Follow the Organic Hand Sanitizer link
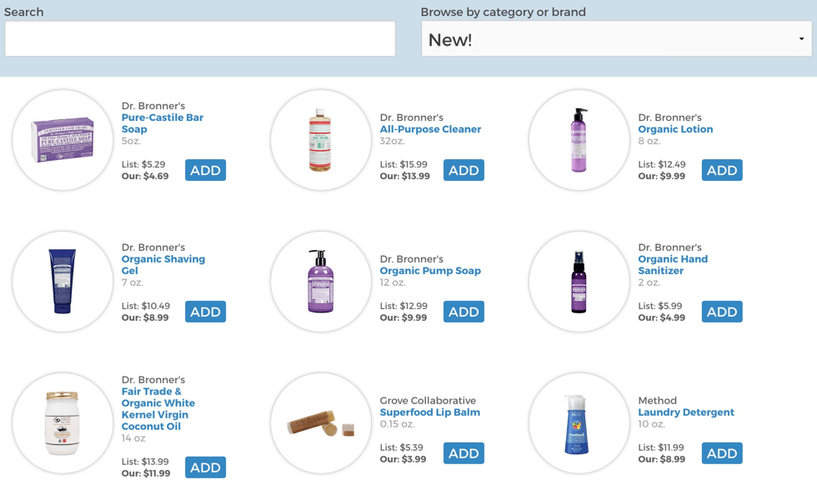Image resolution: width=817 pixels, height=485 pixels. tap(673, 265)
